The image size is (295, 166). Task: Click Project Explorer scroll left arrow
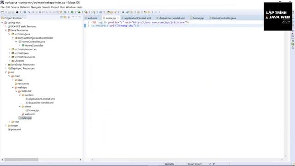(2, 160)
